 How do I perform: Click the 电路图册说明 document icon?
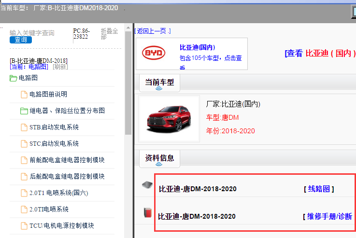click(24, 95)
